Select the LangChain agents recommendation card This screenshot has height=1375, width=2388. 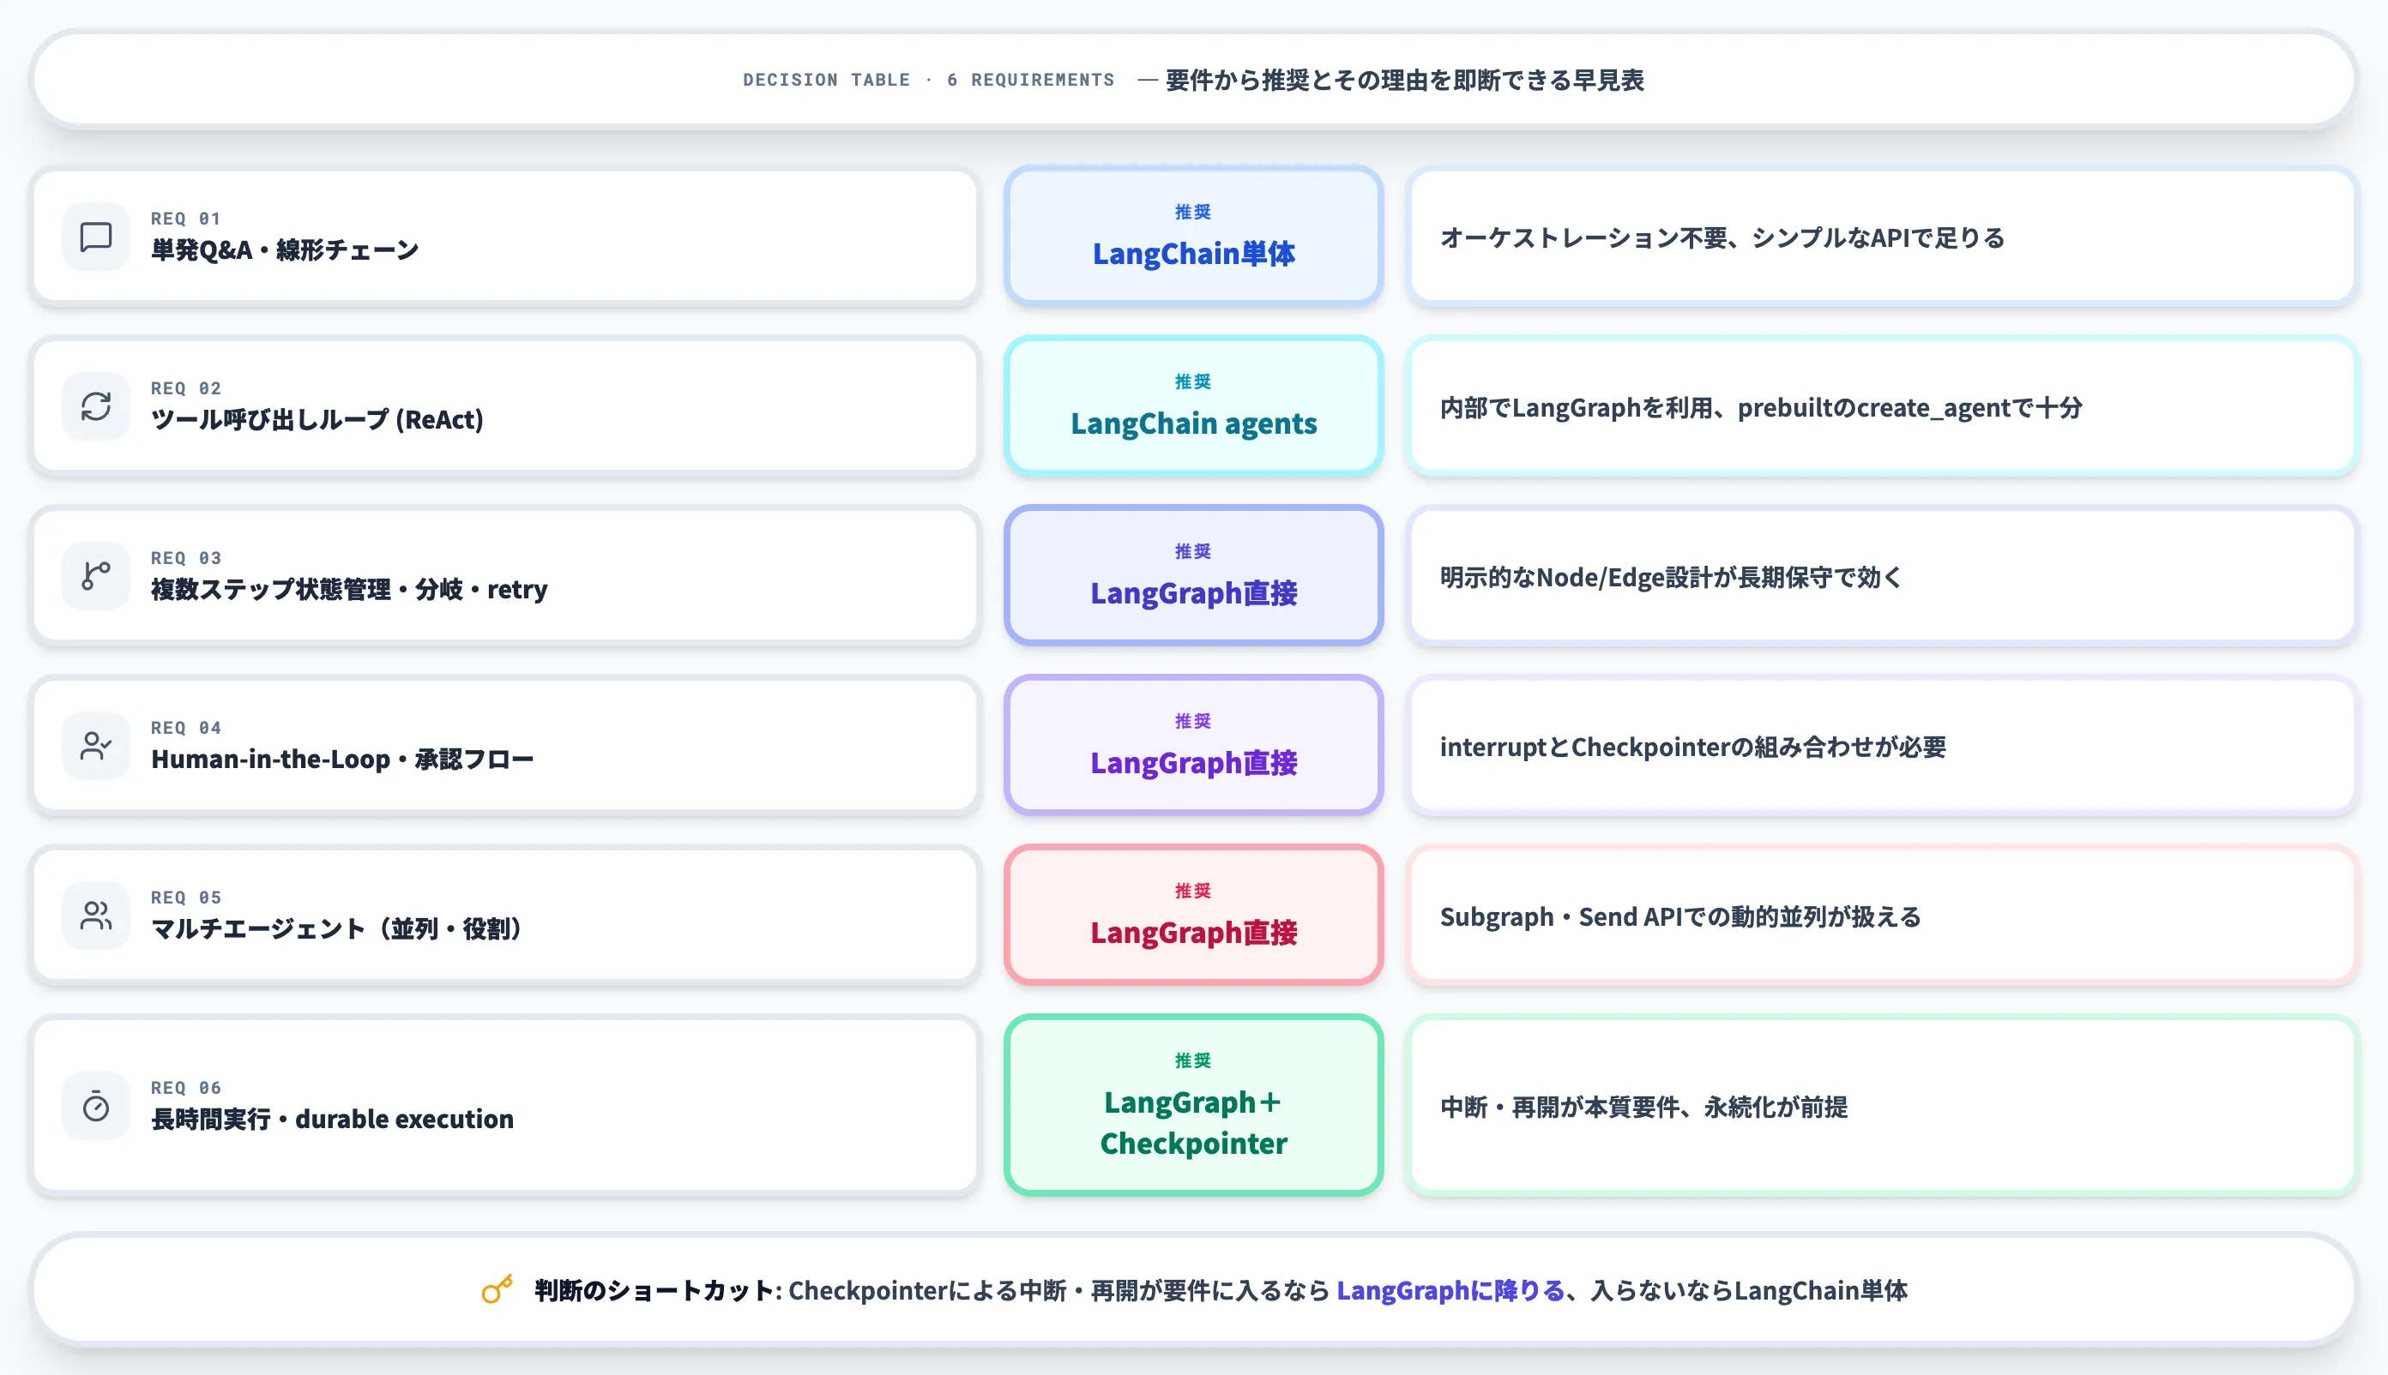1193,406
